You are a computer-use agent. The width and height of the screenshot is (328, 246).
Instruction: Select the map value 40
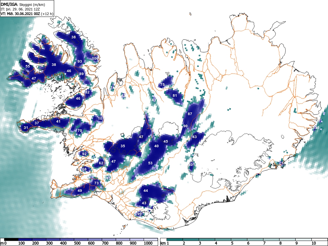pyautogui.click(x=156, y=146)
